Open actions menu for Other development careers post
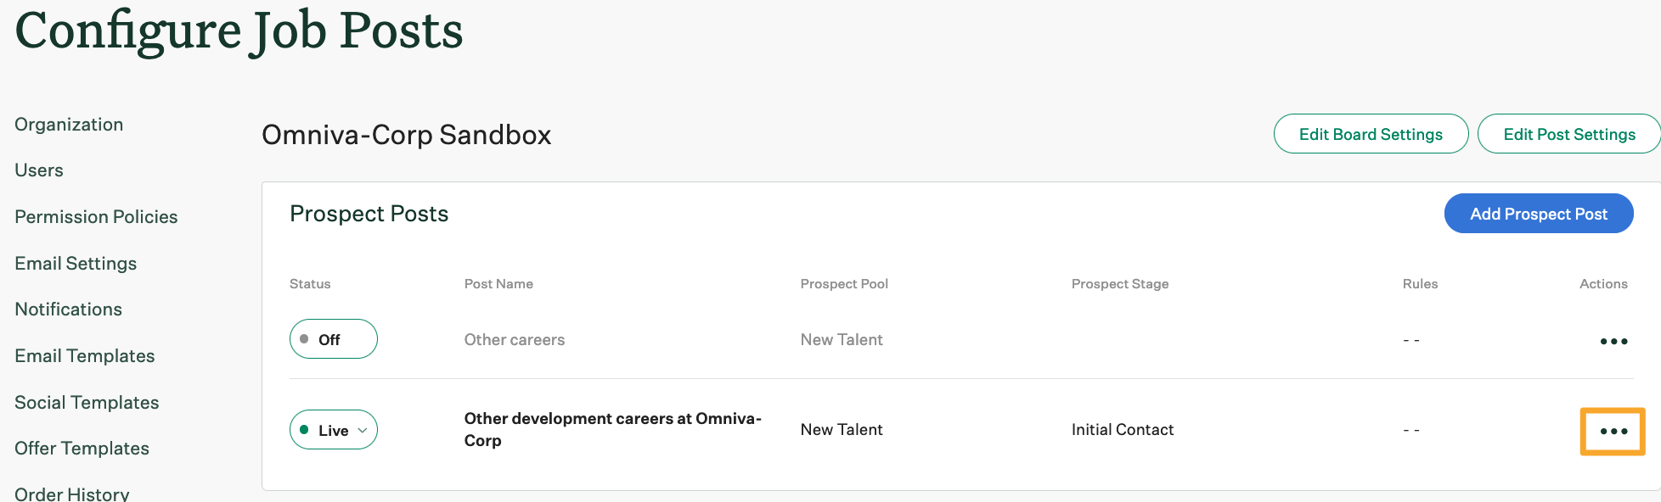 coord(1613,431)
